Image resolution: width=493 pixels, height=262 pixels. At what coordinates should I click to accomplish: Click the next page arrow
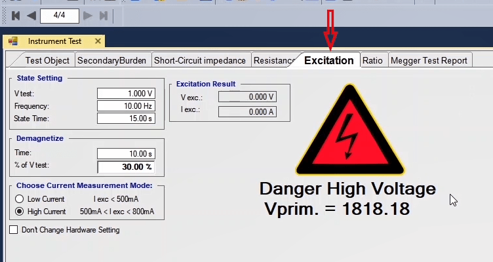[x=88, y=15]
